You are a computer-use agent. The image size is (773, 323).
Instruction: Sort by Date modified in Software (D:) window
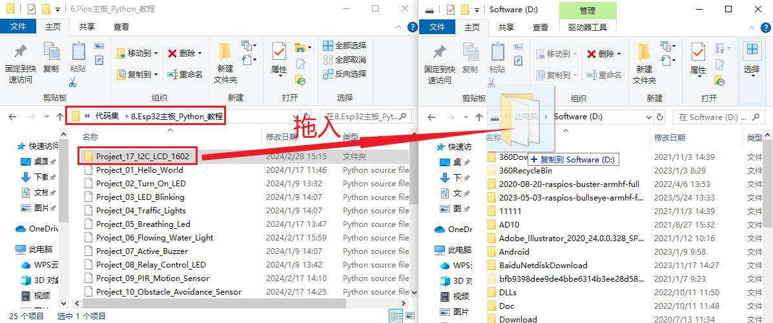click(x=670, y=137)
